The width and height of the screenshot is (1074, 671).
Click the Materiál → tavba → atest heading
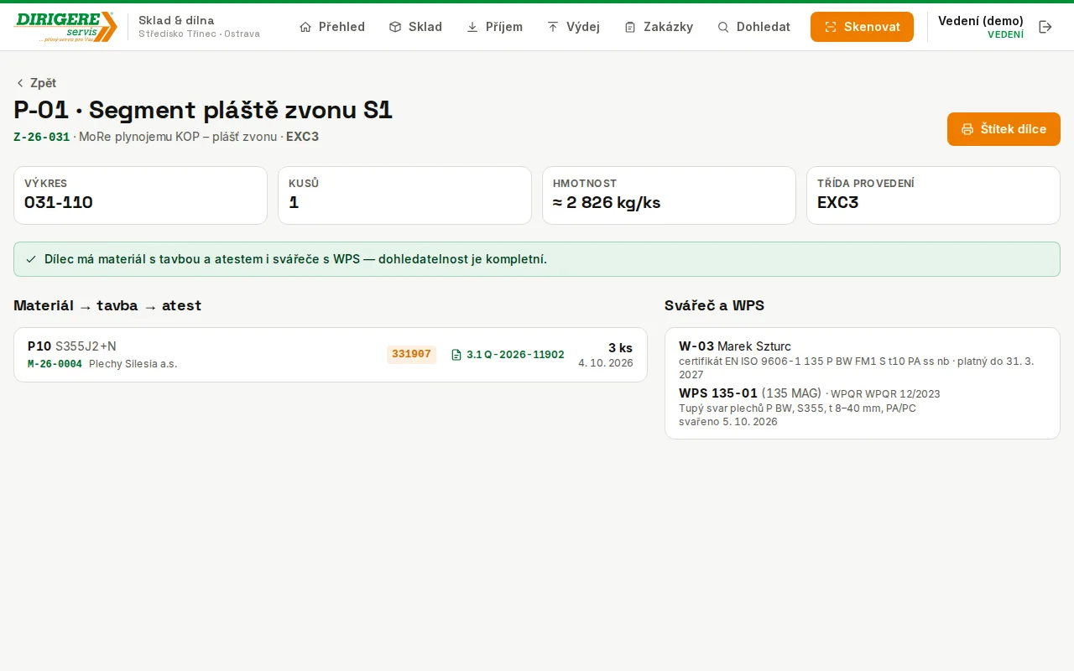(107, 305)
